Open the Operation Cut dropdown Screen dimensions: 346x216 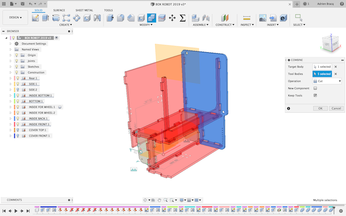click(327, 81)
